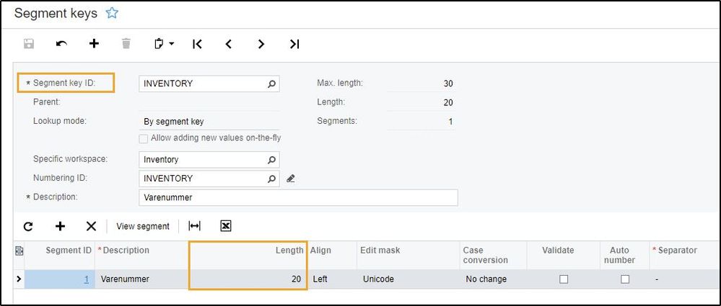Click the View segment button
Image resolution: width=721 pixels, height=306 pixels.
(143, 226)
